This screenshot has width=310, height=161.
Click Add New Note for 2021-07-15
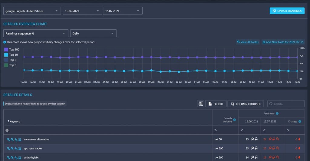coord(283,42)
